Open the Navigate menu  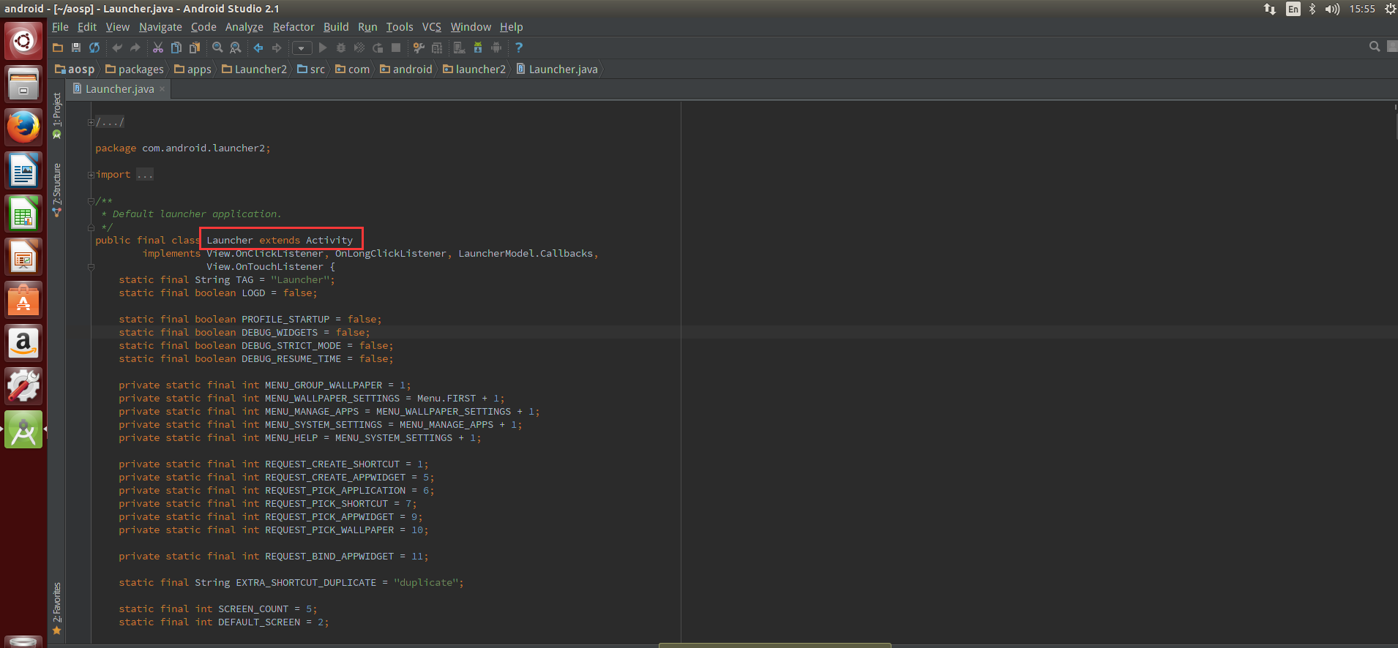click(160, 27)
